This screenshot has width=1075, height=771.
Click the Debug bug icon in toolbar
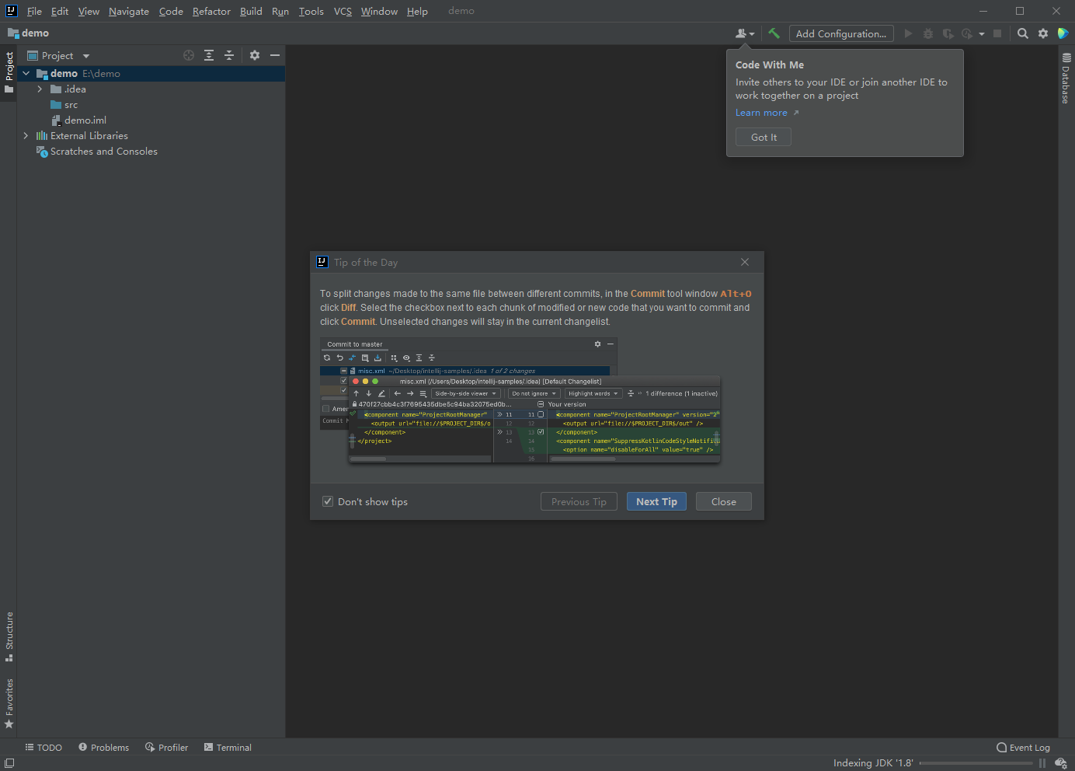(x=927, y=33)
